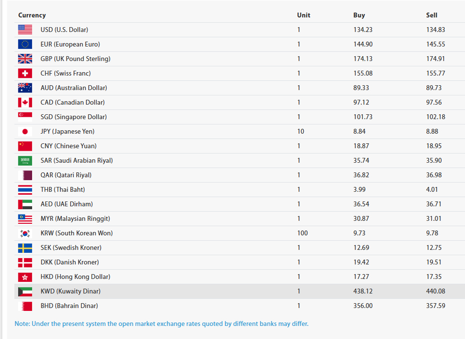465x339 pixels.
Task: Click the Currency column header
Action: [32, 15]
